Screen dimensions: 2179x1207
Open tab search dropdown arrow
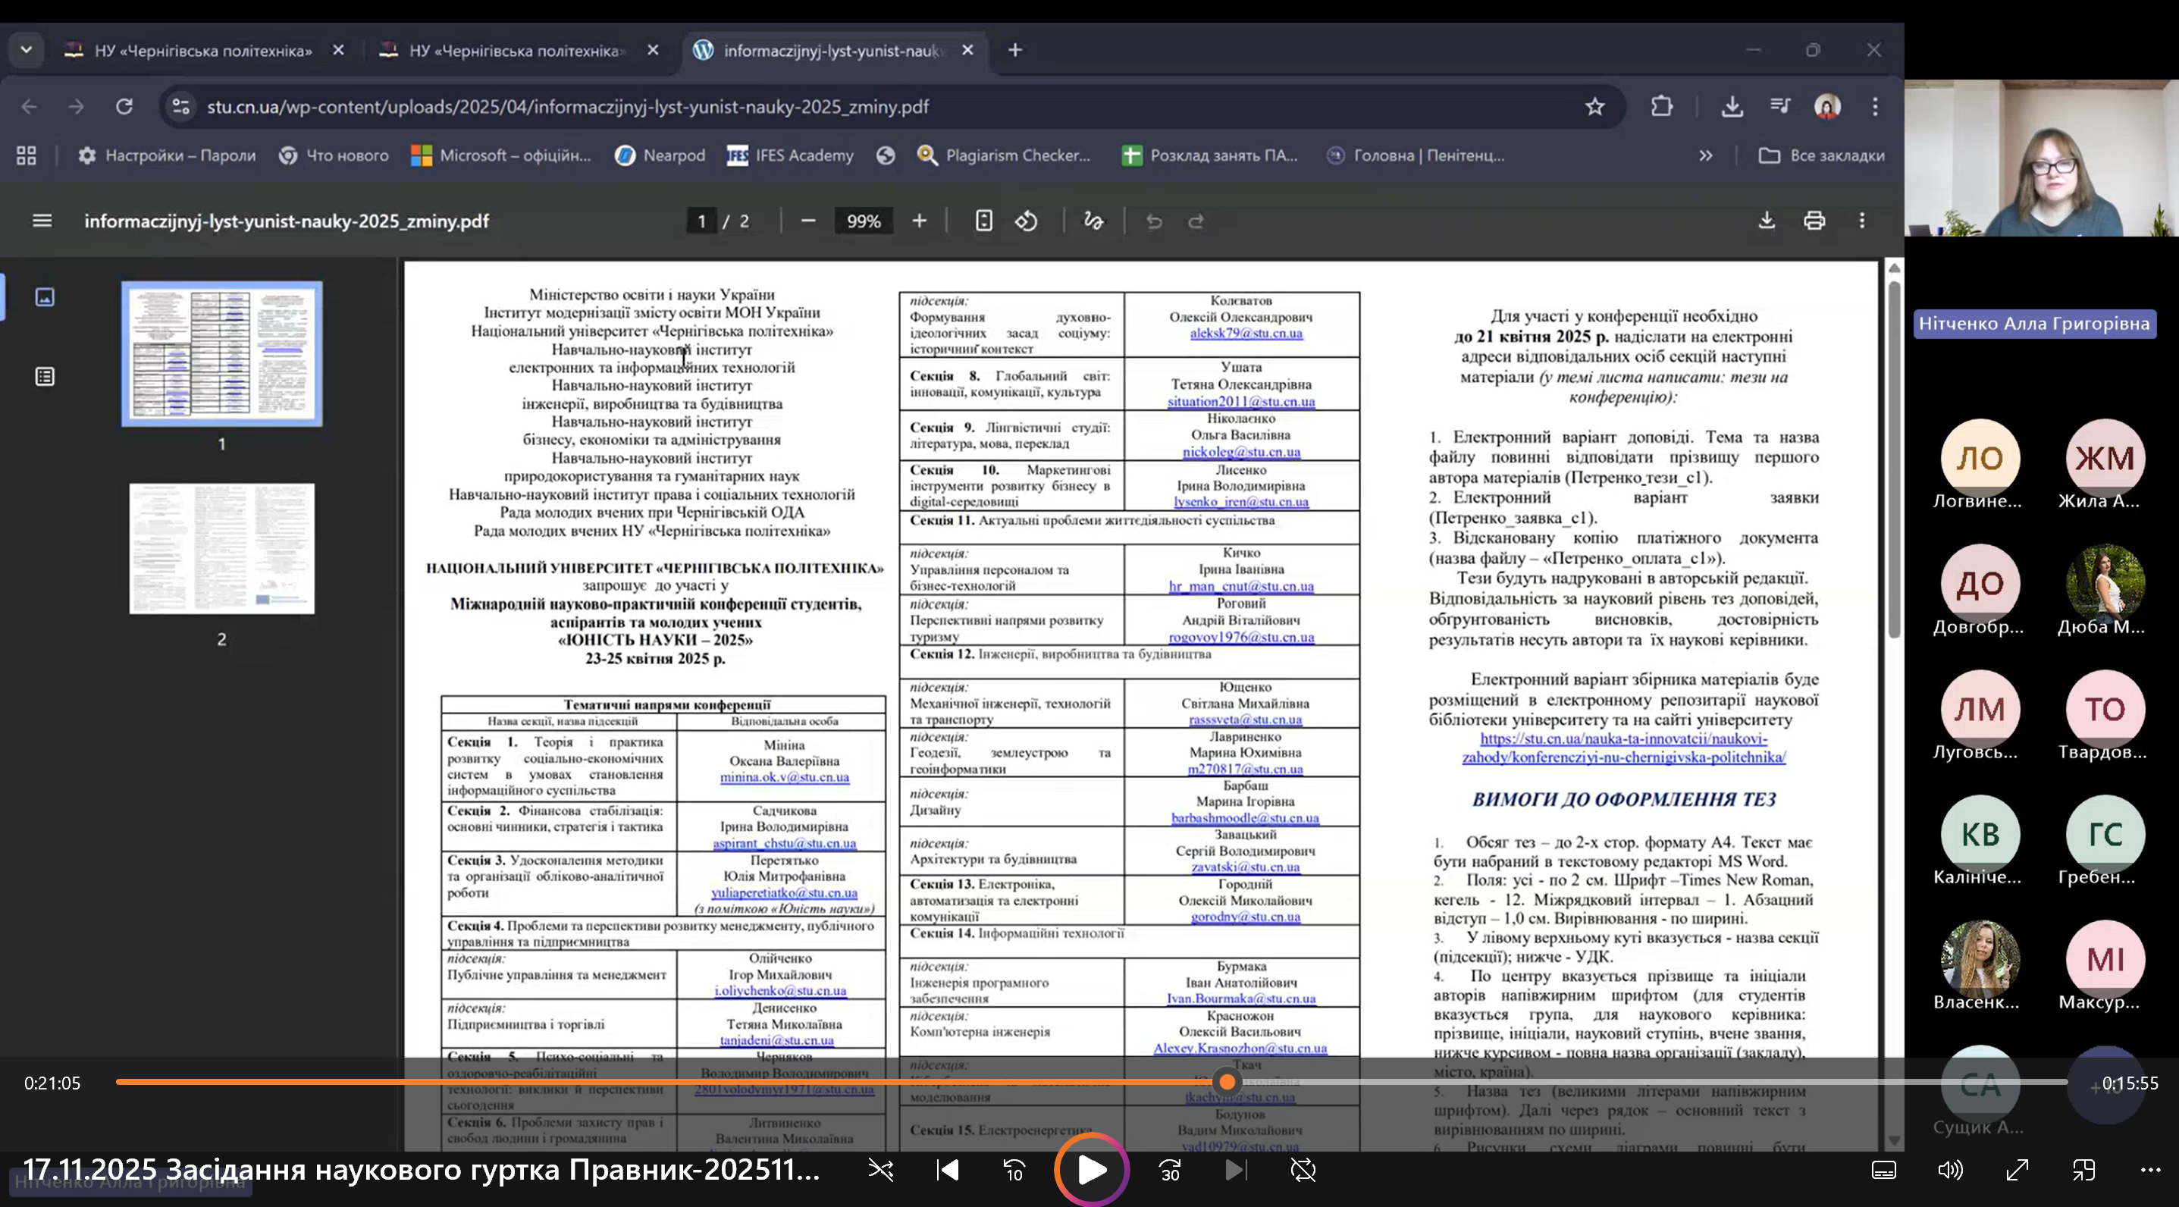(27, 50)
